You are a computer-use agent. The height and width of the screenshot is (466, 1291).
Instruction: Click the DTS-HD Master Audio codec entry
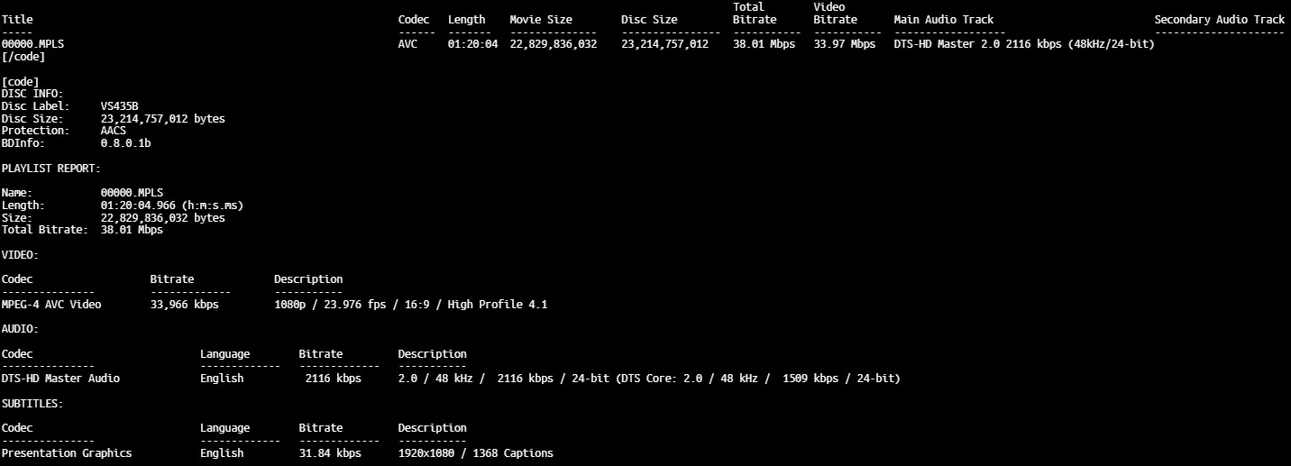click(x=60, y=379)
